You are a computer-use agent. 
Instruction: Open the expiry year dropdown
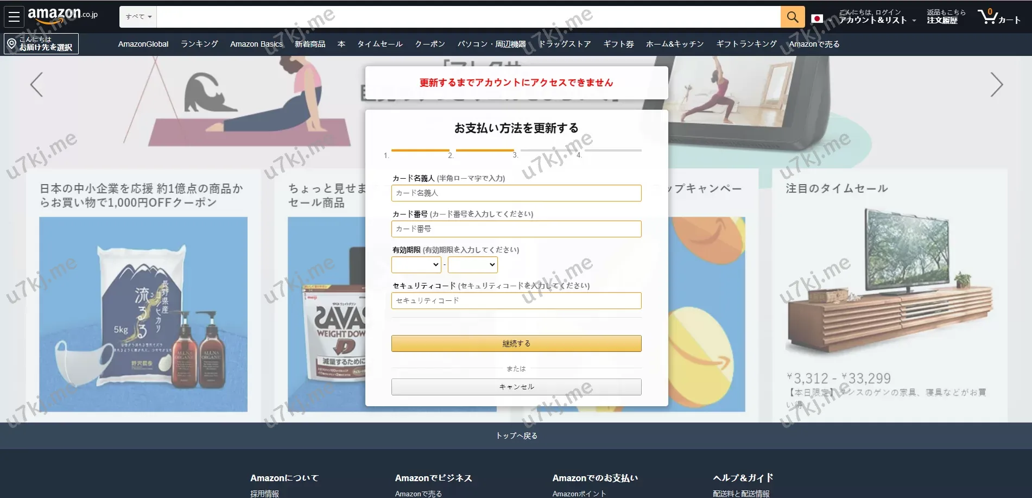tap(472, 264)
